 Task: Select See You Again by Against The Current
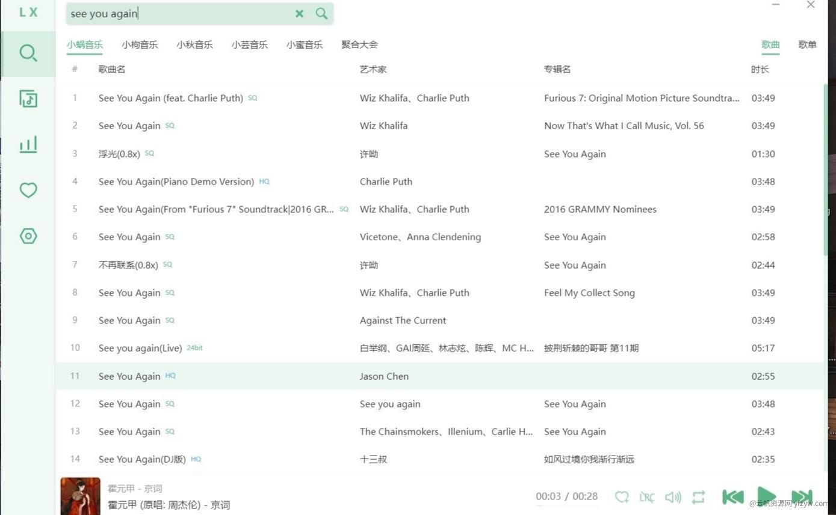440,320
